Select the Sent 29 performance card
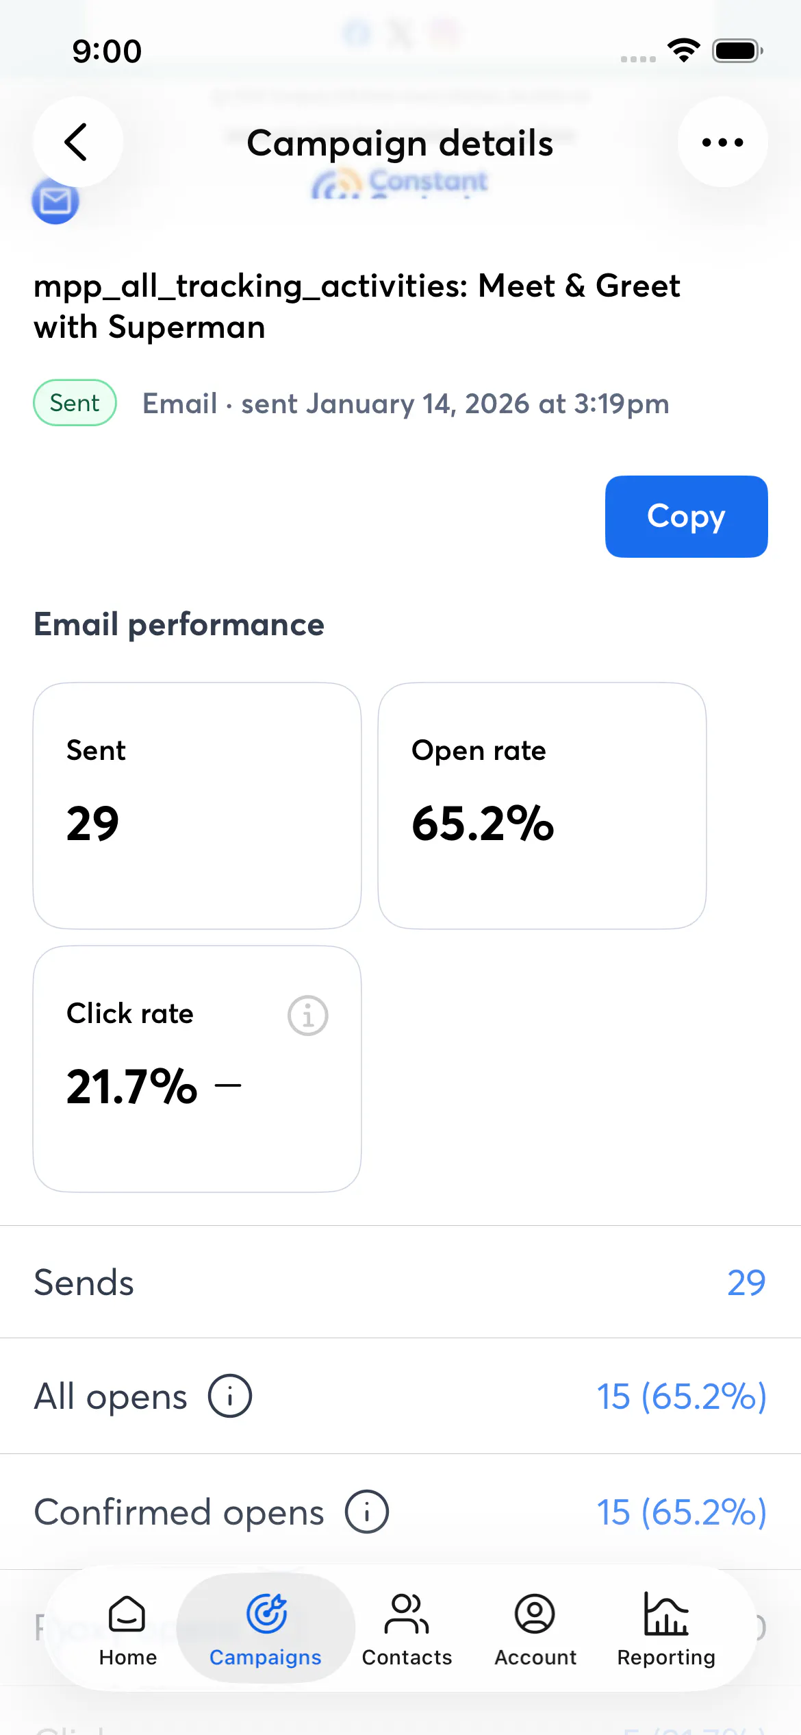Screen dimensions: 801x1735 click(197, 806)
